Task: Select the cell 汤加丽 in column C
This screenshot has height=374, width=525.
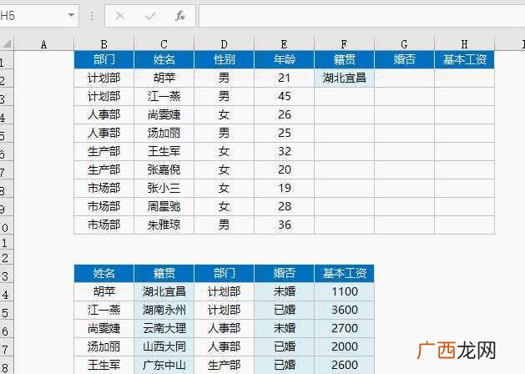Action: [164, 134]
